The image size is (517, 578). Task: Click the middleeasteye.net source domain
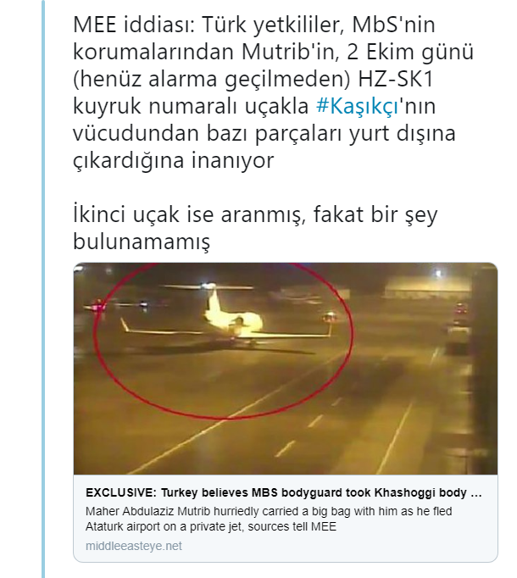(x=134, y=546)
